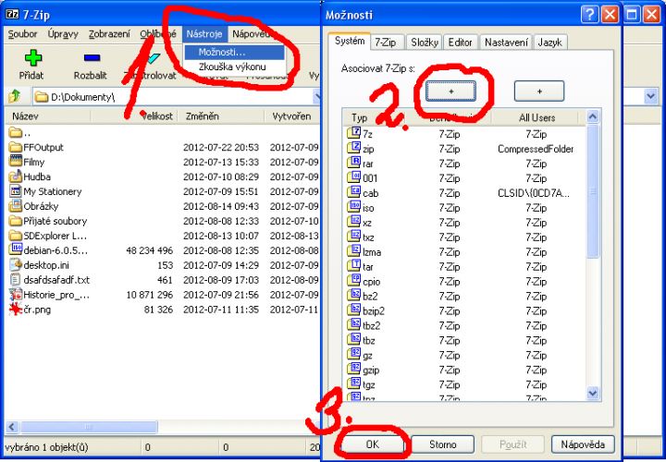
Task: Click the rar file type icon
Action: coord(353,164)
